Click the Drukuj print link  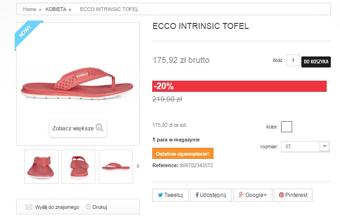pyautogui.click(x=99, y=207)
